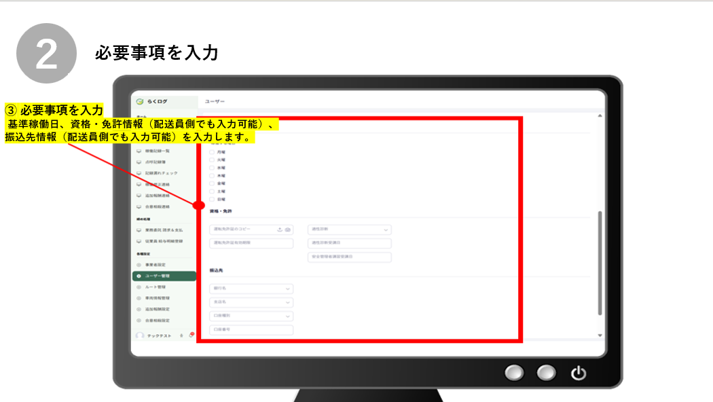Click the user avatar icon next to テックテスト
The width and height of the screenshot is (713, 402).
[x=140, y=335]
